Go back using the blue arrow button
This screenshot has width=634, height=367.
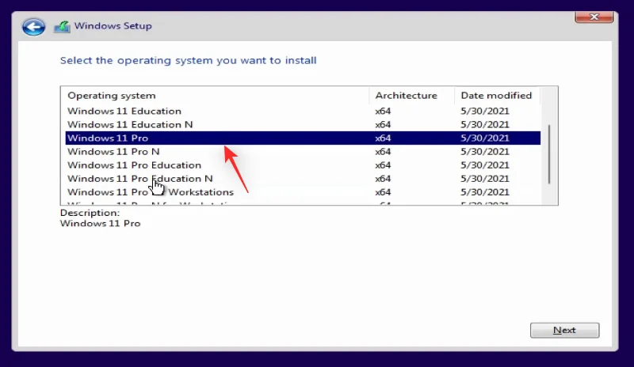pos(33,27)
